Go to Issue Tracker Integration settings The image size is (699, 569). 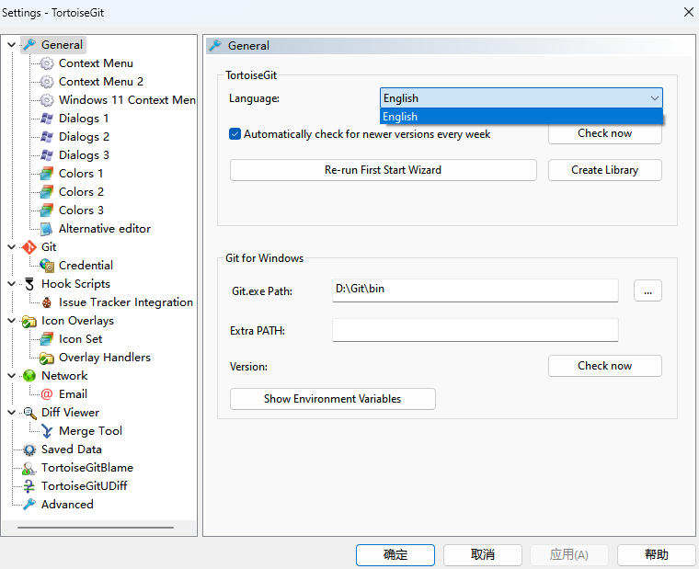pyautogui.click(x=126, y=302)
